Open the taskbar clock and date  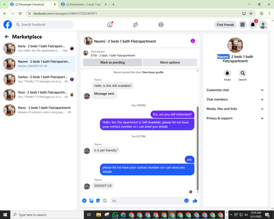coord(256,215)
